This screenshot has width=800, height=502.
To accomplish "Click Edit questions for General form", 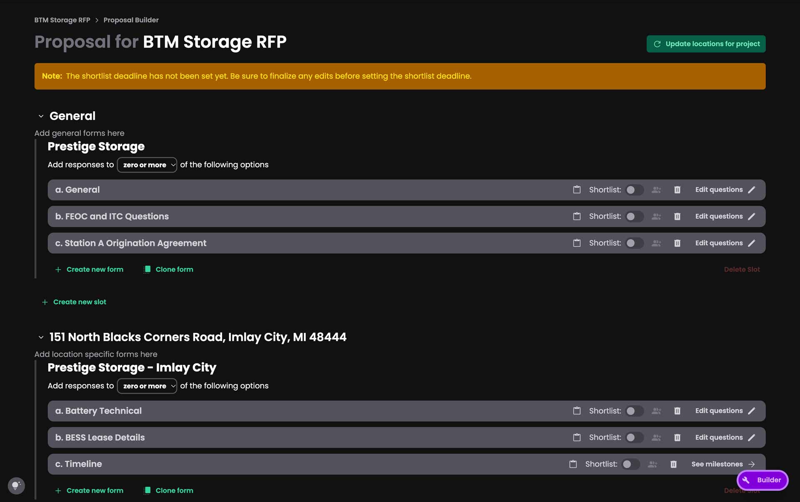I will click(725, 190).
